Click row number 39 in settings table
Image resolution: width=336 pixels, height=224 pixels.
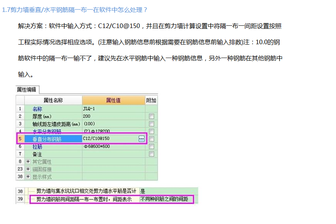(x=20, y=199)
